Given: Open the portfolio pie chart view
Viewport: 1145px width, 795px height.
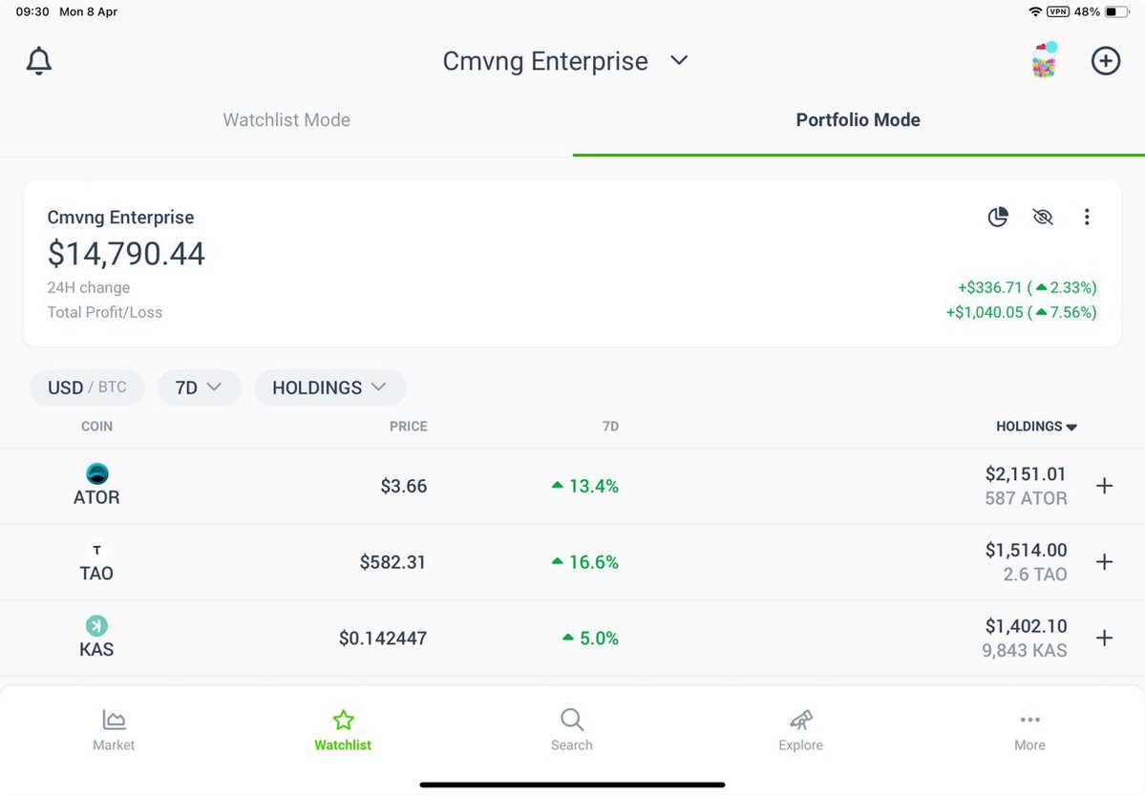Looking at the screenshot, I should tap(998, 218).
